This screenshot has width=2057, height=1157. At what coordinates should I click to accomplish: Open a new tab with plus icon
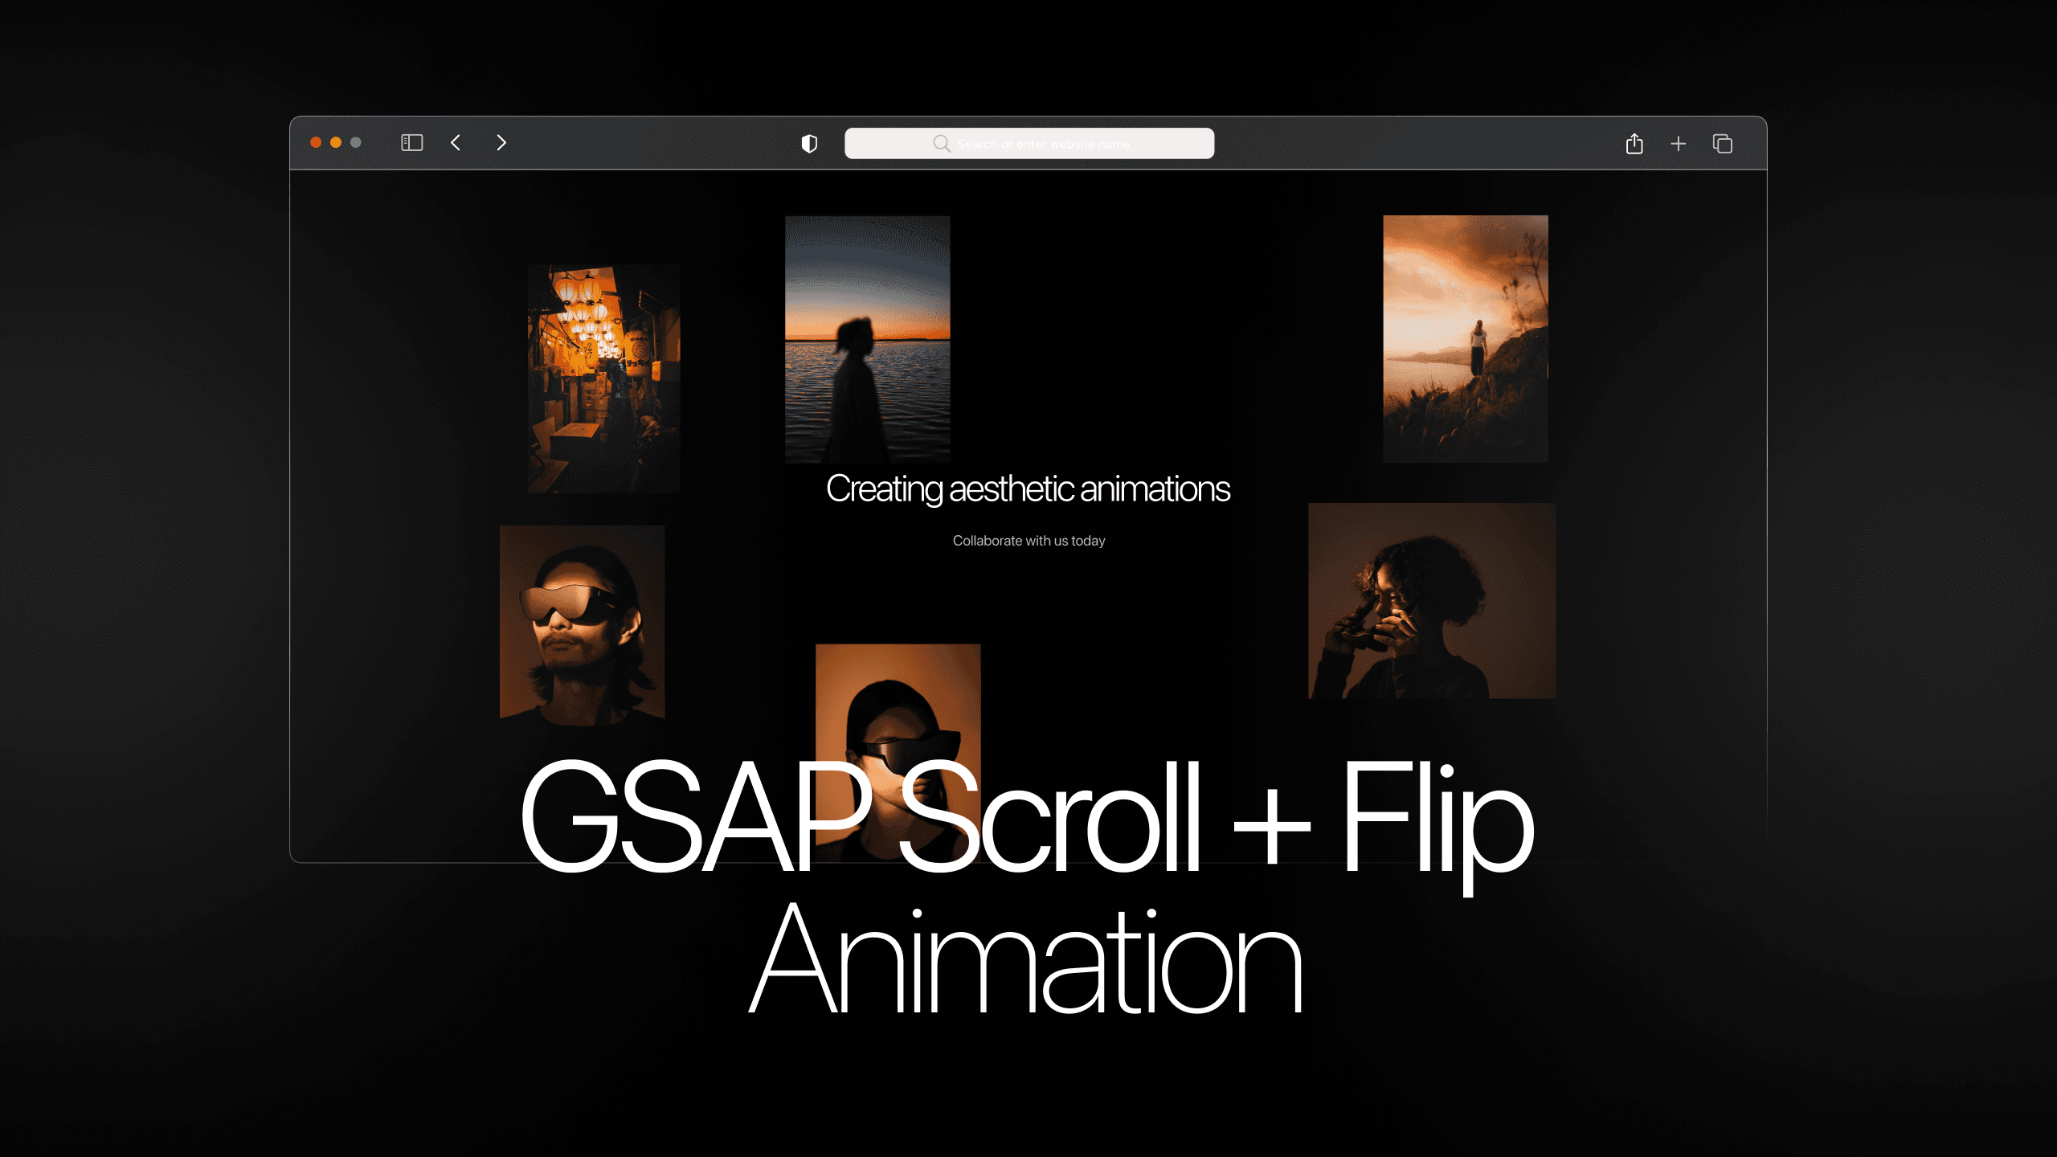tap(1678, 144)
